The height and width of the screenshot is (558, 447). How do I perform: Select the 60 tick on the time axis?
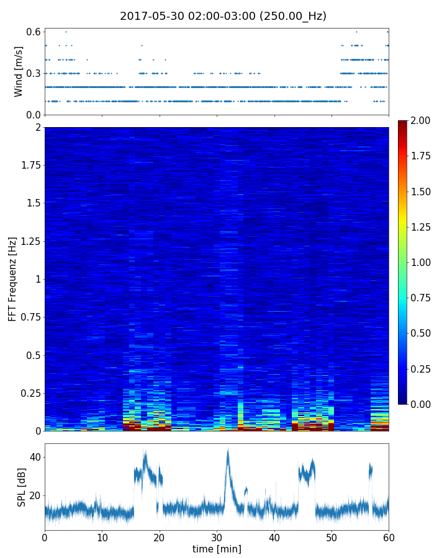point(389,536)
